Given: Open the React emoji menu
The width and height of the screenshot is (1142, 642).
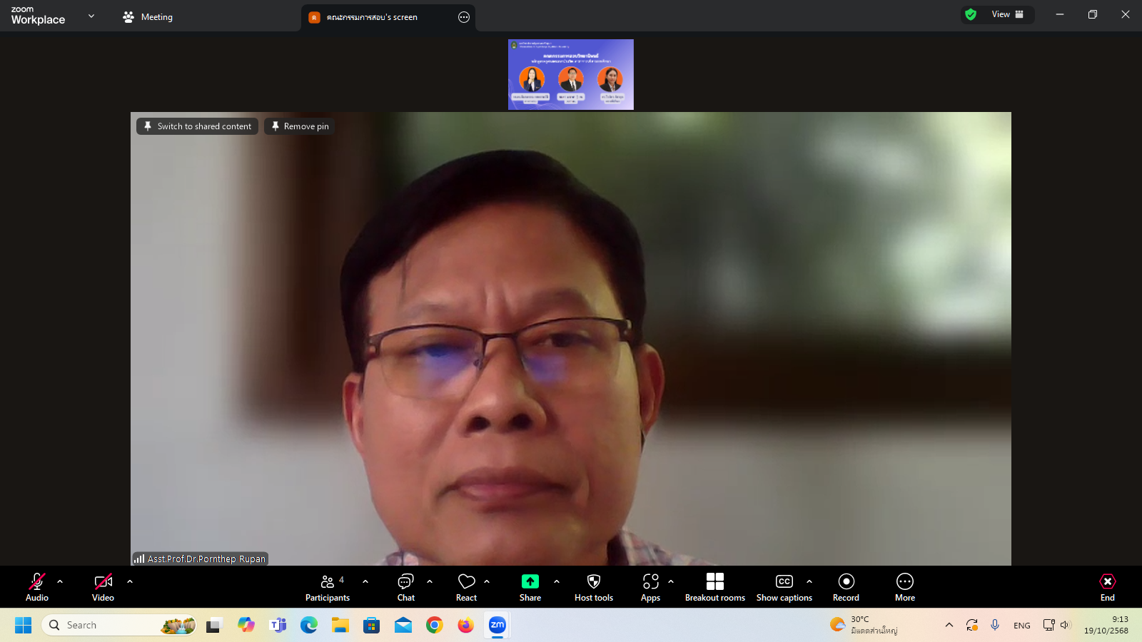Looking at the screenshot, I should click(x=466, y=586).
